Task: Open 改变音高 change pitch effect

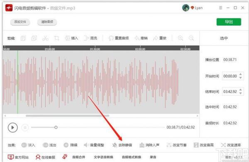Action: click(204, 145)
